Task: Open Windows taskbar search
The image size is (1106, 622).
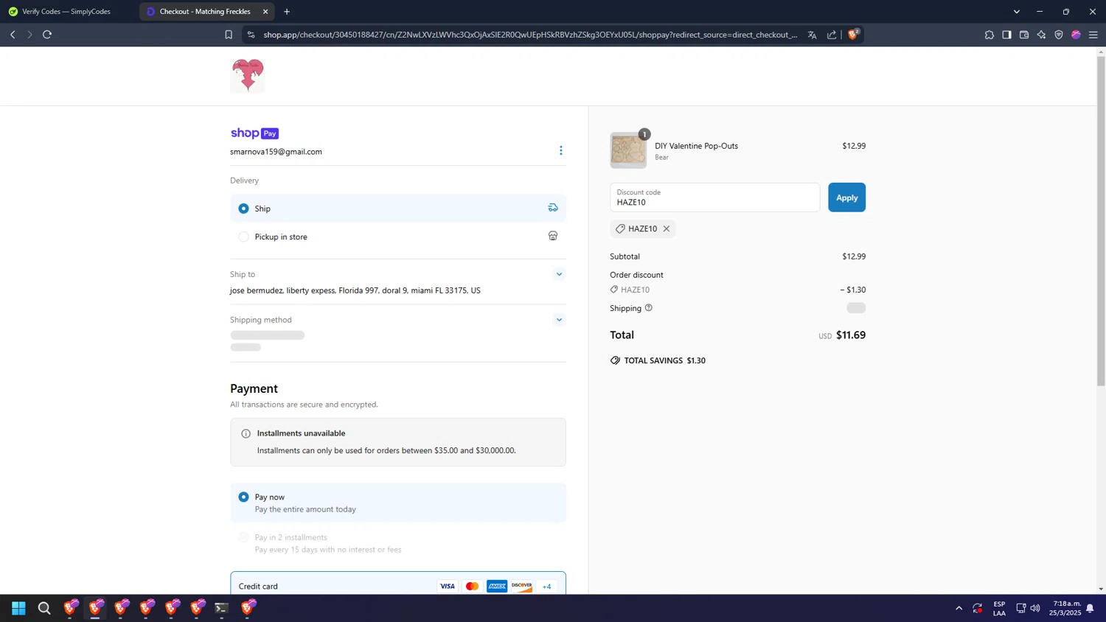Action: click(x=44, y=608)
